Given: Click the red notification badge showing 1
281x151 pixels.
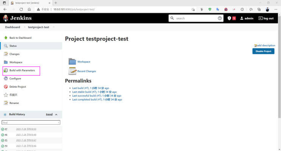Looking at the screenshot, I should click(234, 18).
